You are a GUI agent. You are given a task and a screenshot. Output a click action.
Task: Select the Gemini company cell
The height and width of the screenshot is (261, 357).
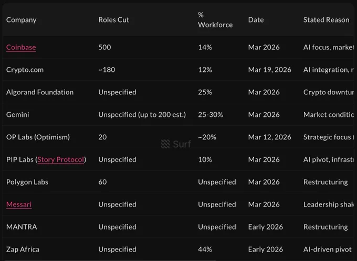click(17, 115)
